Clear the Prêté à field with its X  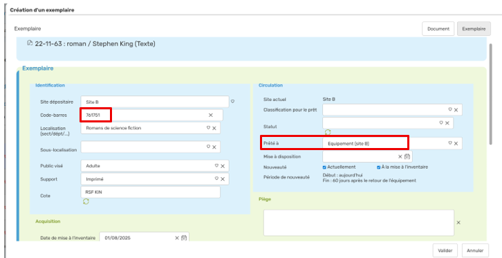[456, 144]
